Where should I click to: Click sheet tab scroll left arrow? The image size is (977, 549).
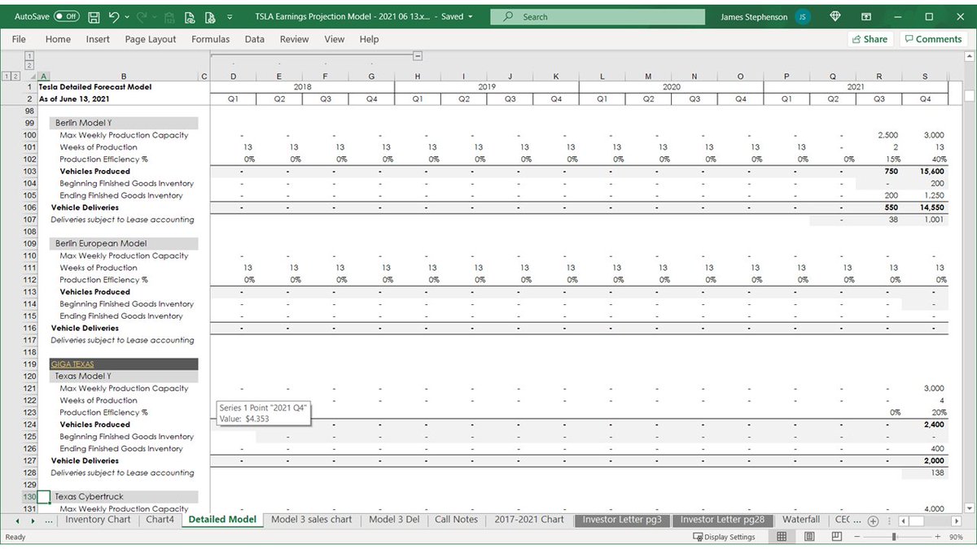click(x=18, y=520)
